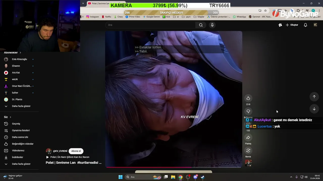The height and width of the screenshot is (181, 323).
Task: Dislike the Shorts video with thumbs down
Action: (248, 111)
